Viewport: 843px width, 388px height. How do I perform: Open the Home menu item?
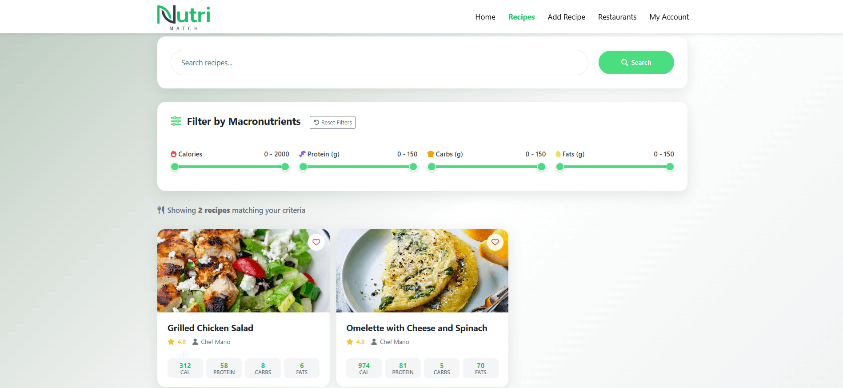coord(485,17)
